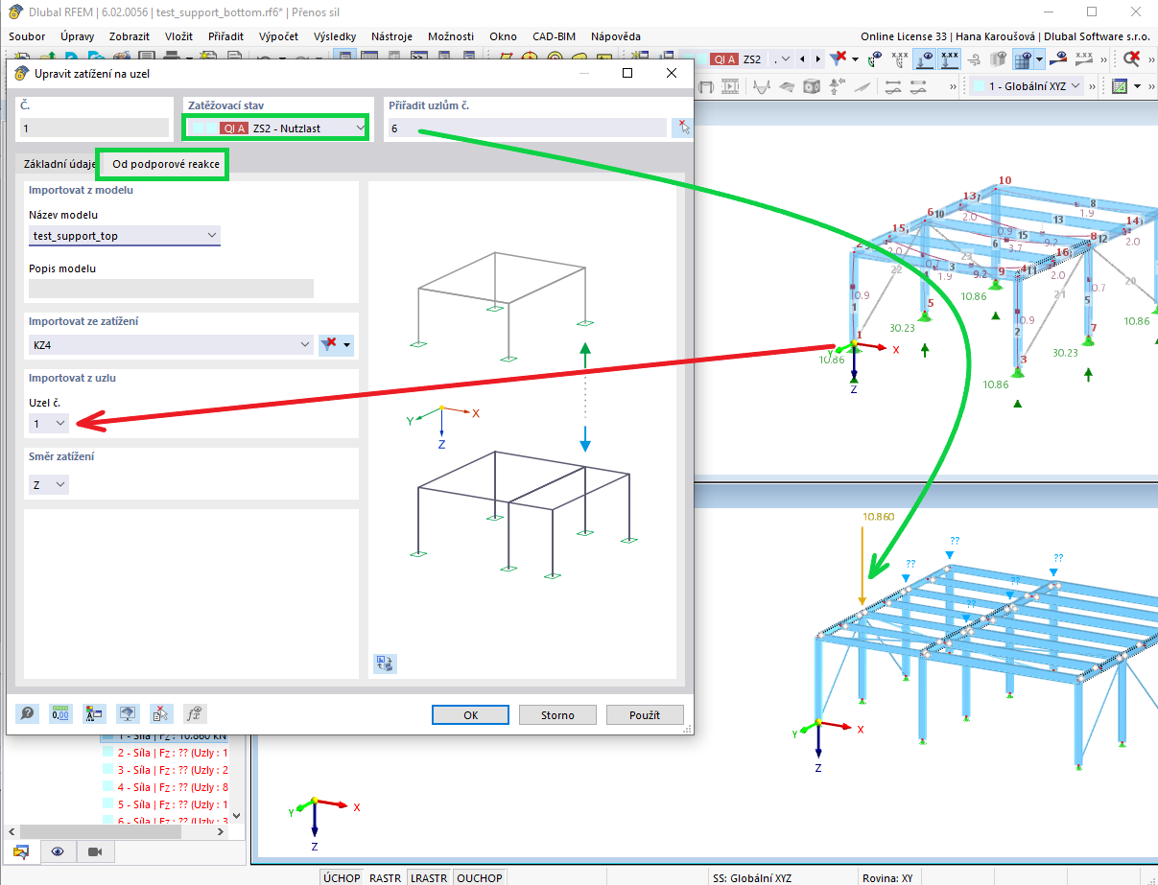Go to the next load case with the right arrow
This screenshot has width=1158, height=885.
point(816,59)
